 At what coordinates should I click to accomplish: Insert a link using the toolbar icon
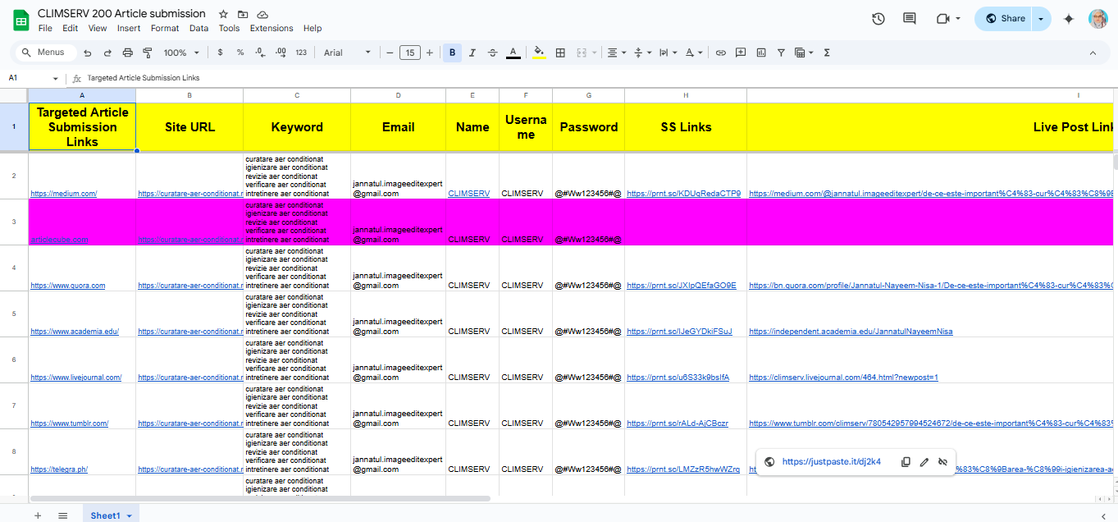click(720, 52)
